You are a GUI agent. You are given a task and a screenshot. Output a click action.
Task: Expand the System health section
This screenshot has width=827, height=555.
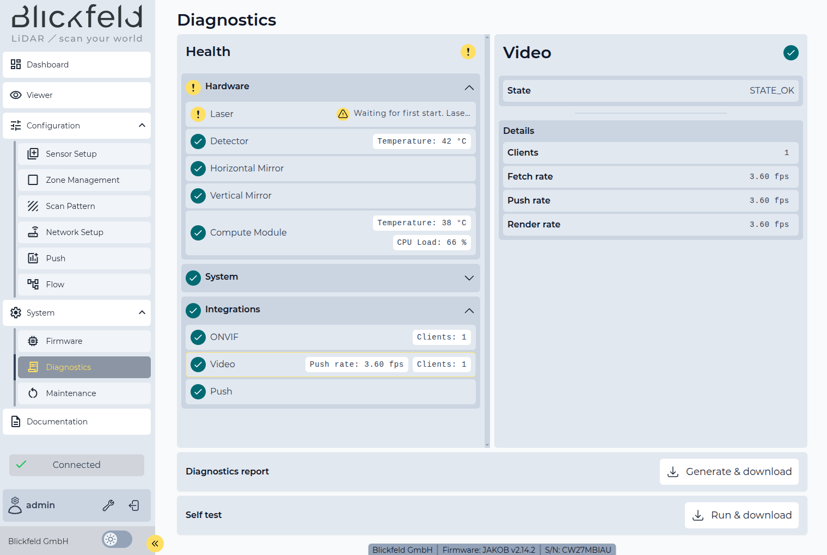pos(469,278)
